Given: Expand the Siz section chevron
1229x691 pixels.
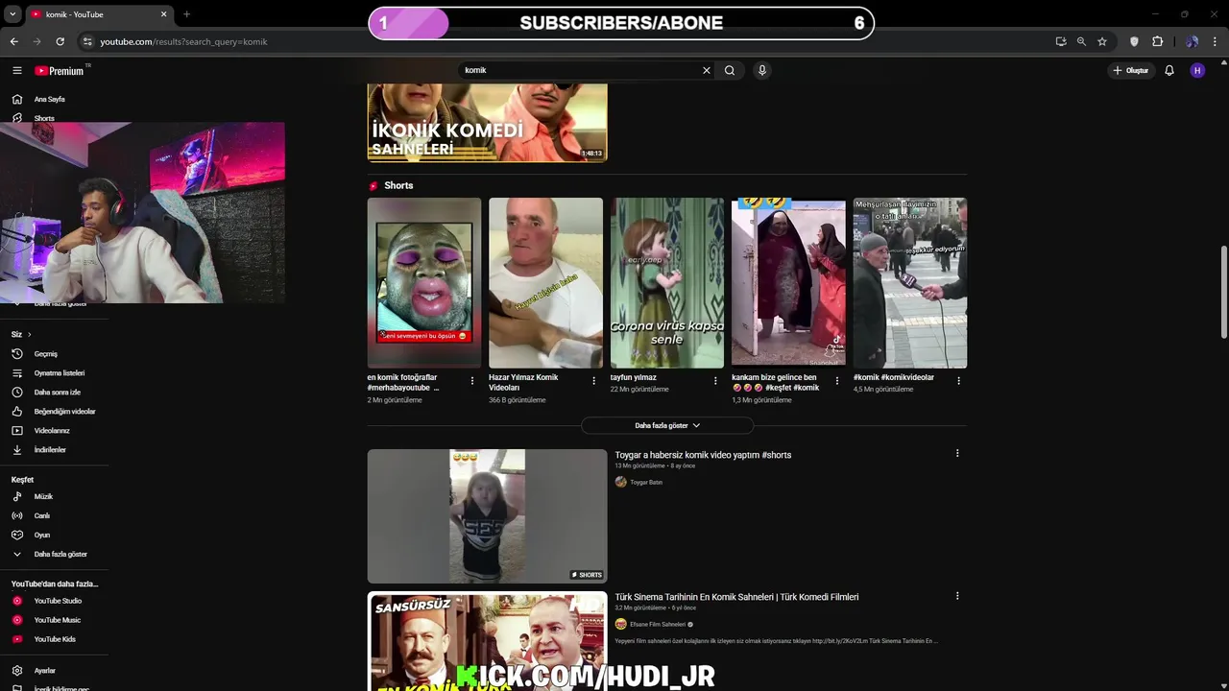Looking at the screenshot, I should pyautogui.click(x=29, y=334).
